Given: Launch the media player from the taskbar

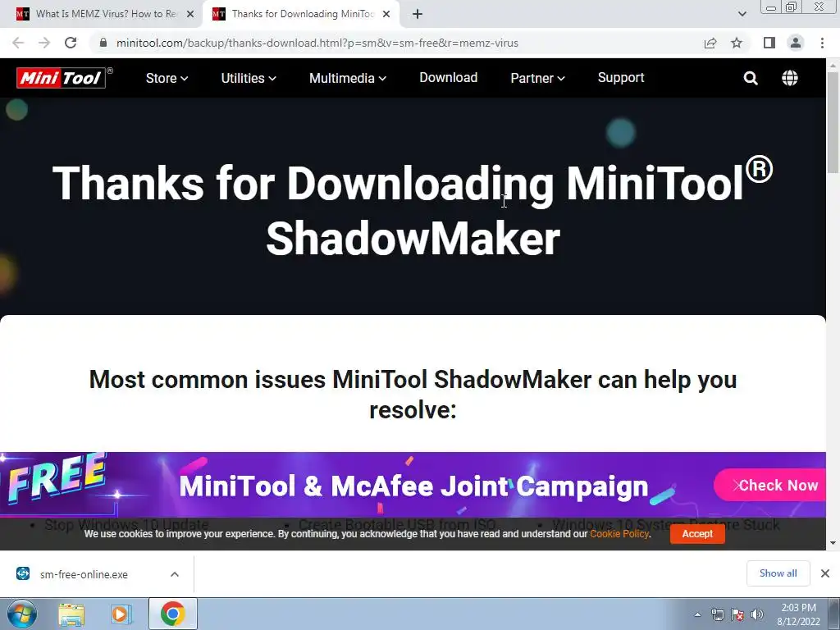Looking at the screenshot, I should click(x=121, y=614).
